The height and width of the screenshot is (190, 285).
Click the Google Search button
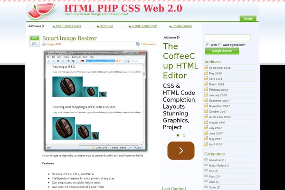(222, 51)
